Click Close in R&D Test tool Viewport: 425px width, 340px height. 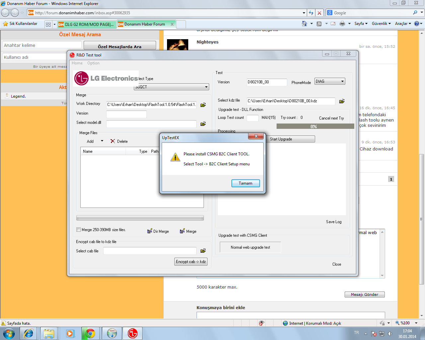(337, 264)
